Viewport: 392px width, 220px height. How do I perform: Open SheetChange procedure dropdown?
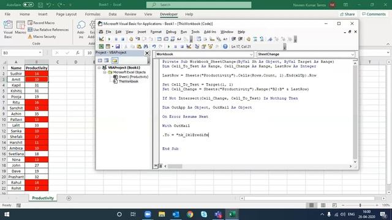coord(352,54)
